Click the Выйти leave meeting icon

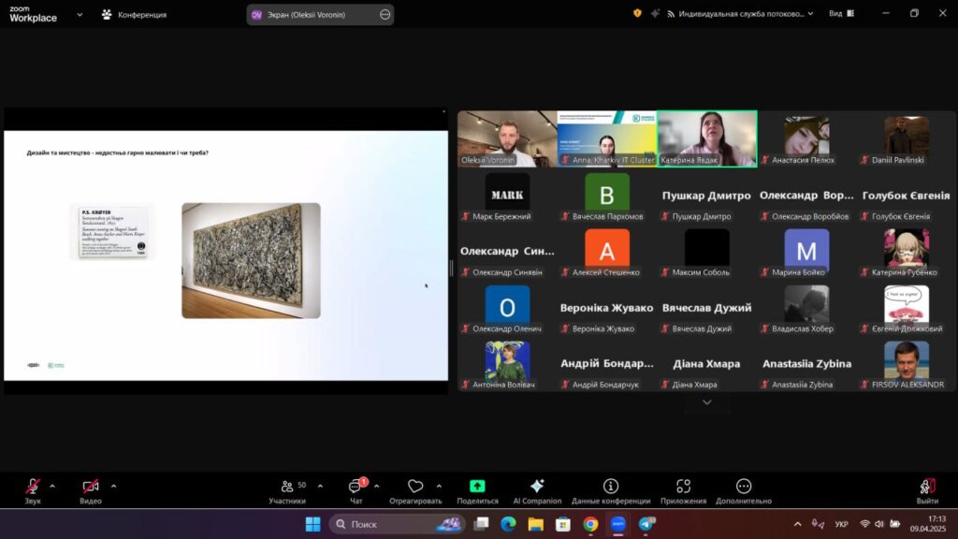927,487
